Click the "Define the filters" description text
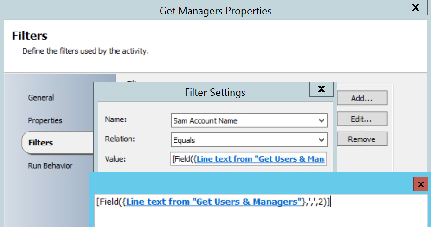Image resolution: width=431 pixels, height=227 pixels. [85, 51]
